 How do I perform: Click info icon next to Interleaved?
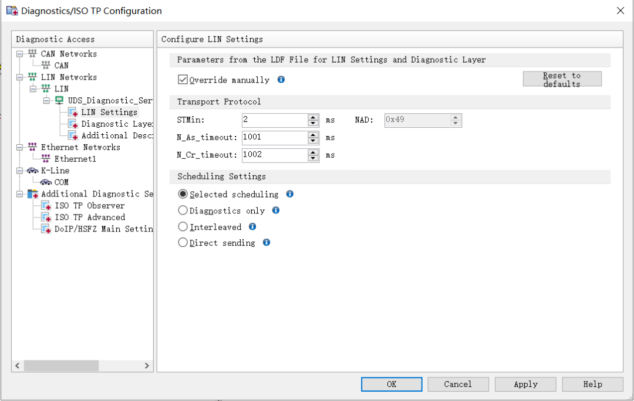(x=252, y=226)
